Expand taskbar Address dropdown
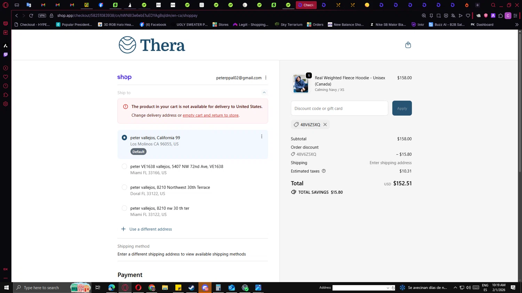The image size is (522, 293). point(388,288)
